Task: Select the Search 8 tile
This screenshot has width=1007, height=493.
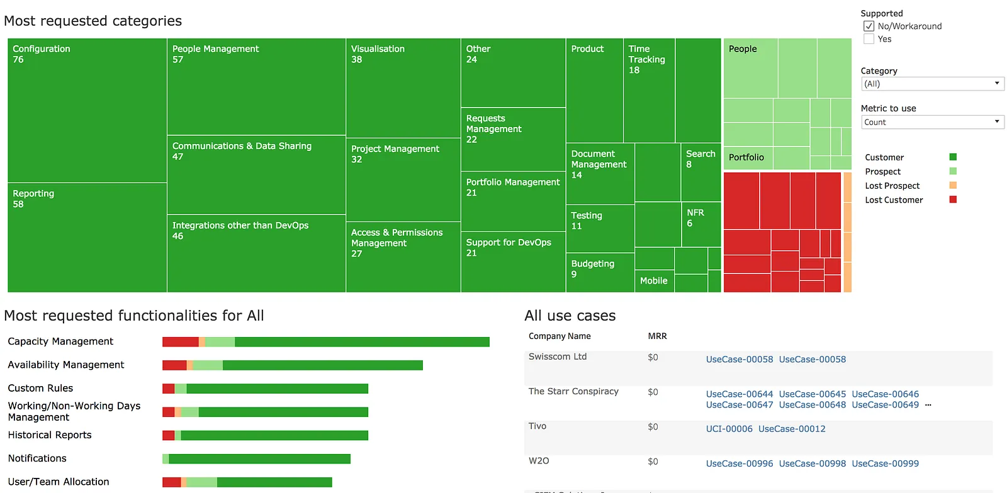Action: click(x=700, y=172)
